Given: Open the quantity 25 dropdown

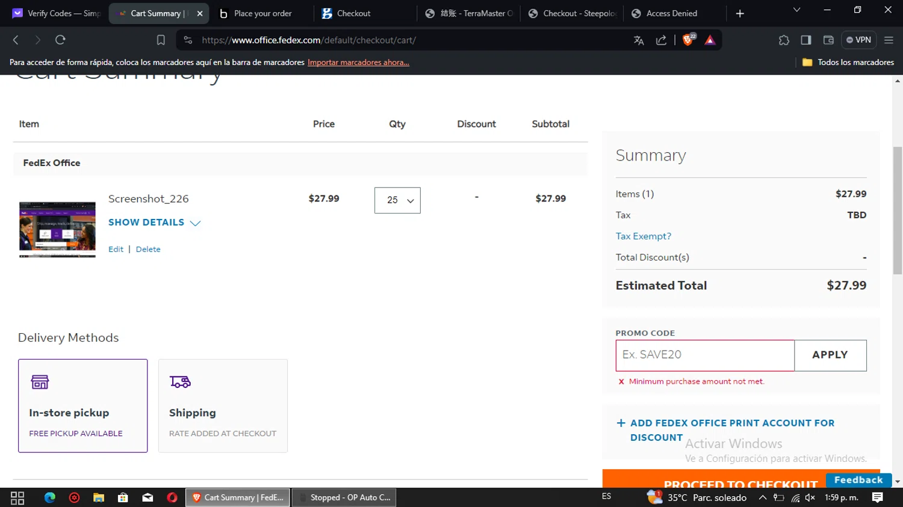Looking at the screenshot, I should [397, 200].
